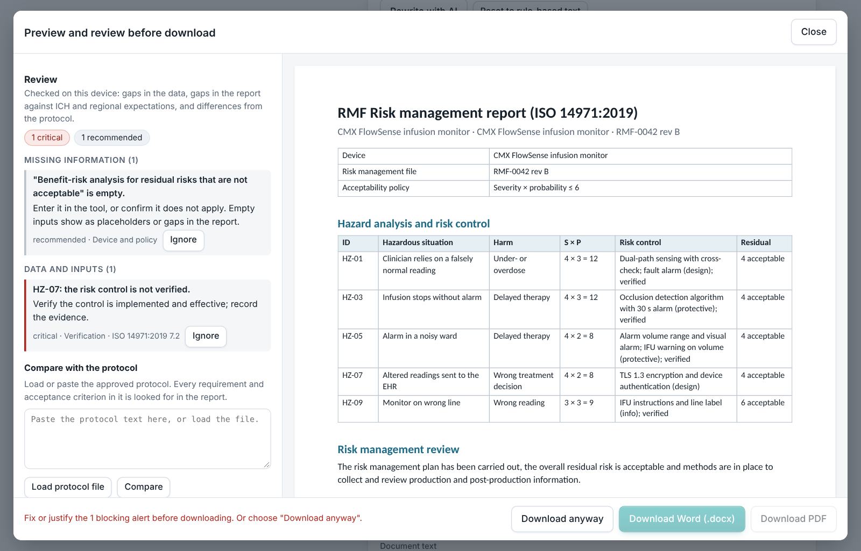Choose Download anyway
Screen dimensions: 861x551
tap(562, 519)
